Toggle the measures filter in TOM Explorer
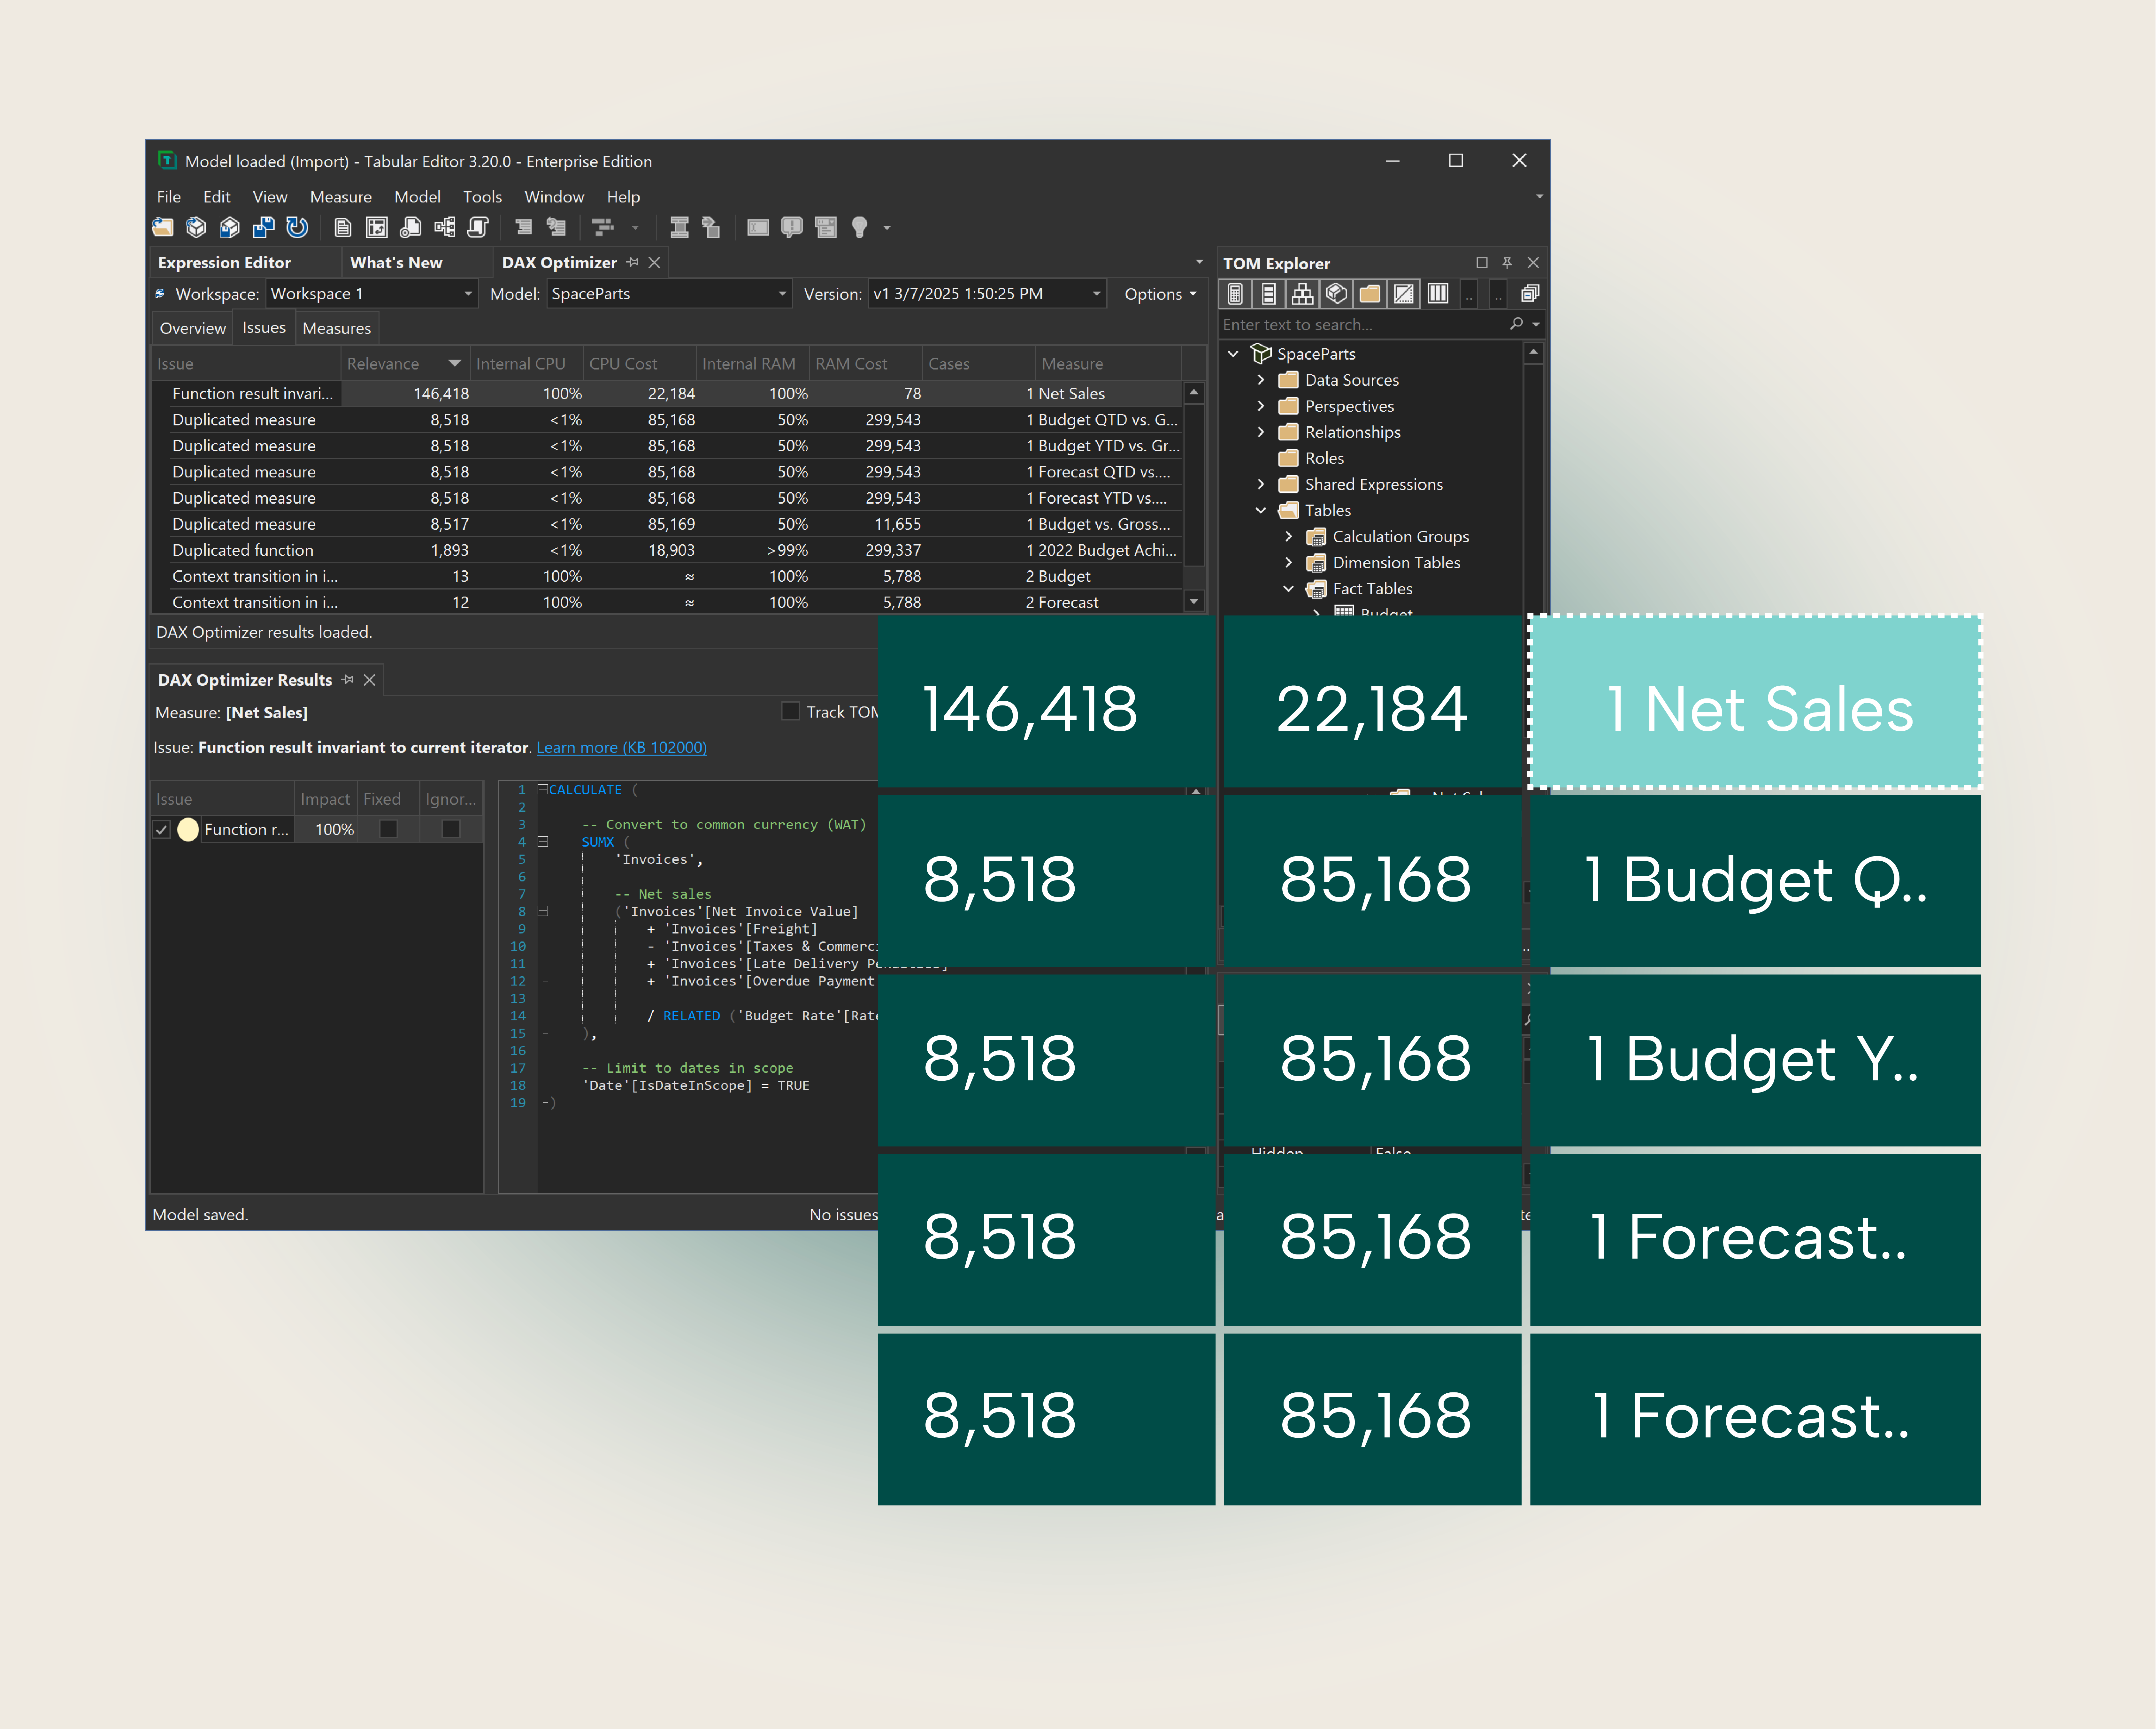 1236,293
